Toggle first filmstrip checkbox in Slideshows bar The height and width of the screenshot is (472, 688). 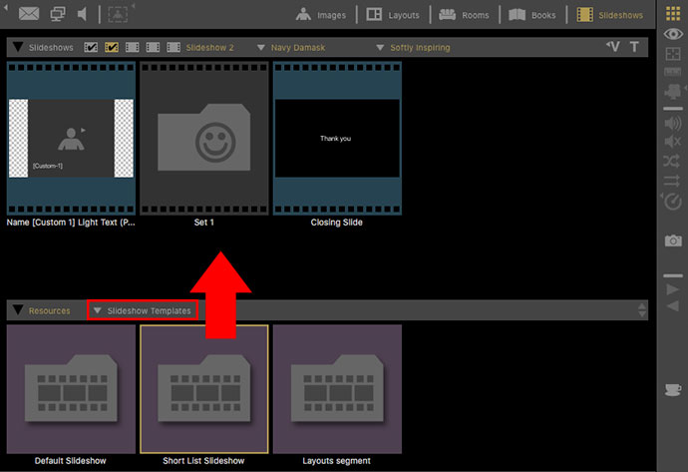click(92, 47)
